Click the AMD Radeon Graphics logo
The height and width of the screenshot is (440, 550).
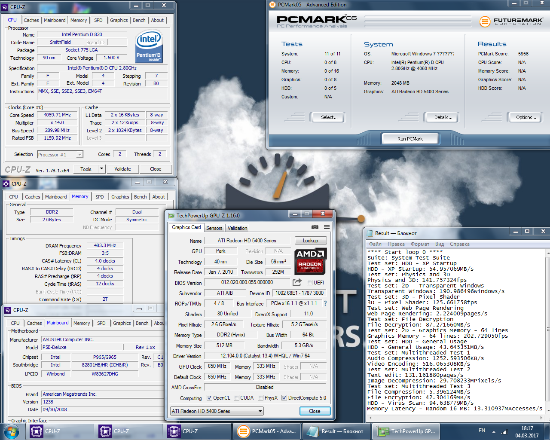click(x=311, y=261)
